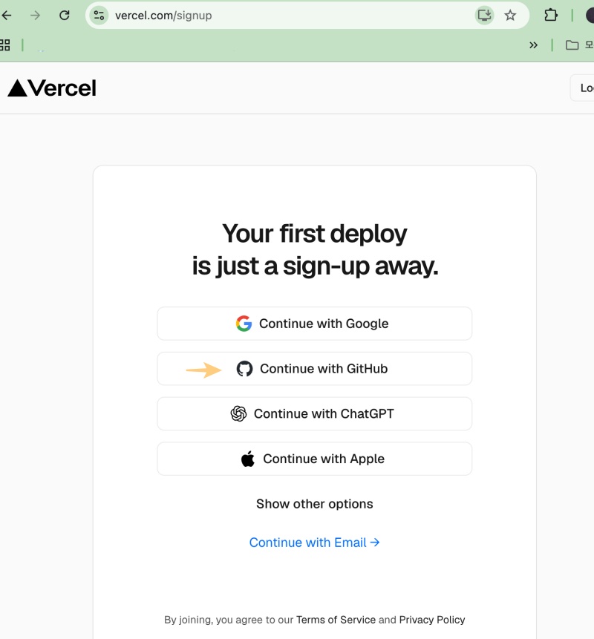Go back with the browser back arrow
Viewport: 594px width, 639px height.
[x=7, y=16]
